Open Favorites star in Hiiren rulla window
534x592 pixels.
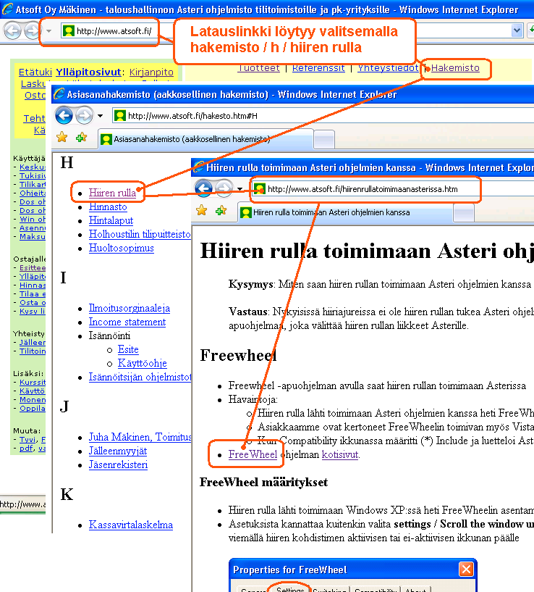tap(202, 210)
